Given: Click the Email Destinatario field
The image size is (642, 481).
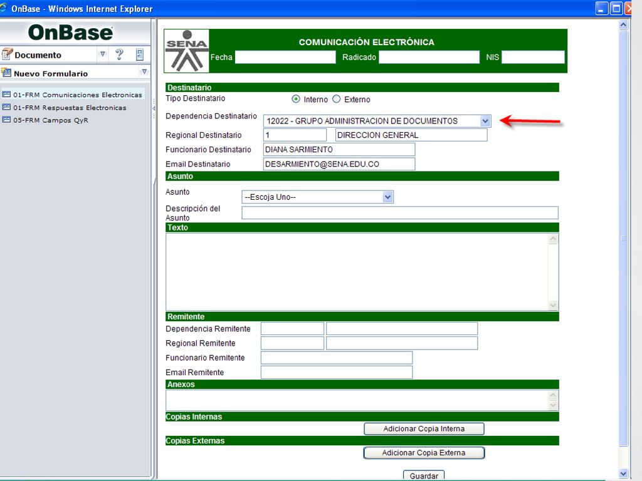Looking at the screenshot, I should tap(339, 164).
